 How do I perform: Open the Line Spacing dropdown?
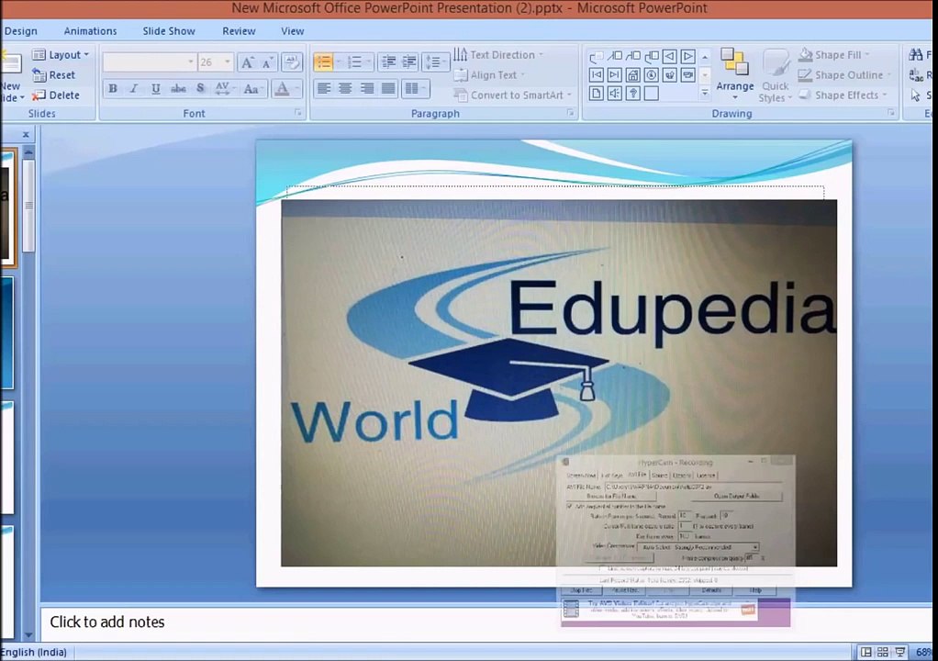point(435,62)
